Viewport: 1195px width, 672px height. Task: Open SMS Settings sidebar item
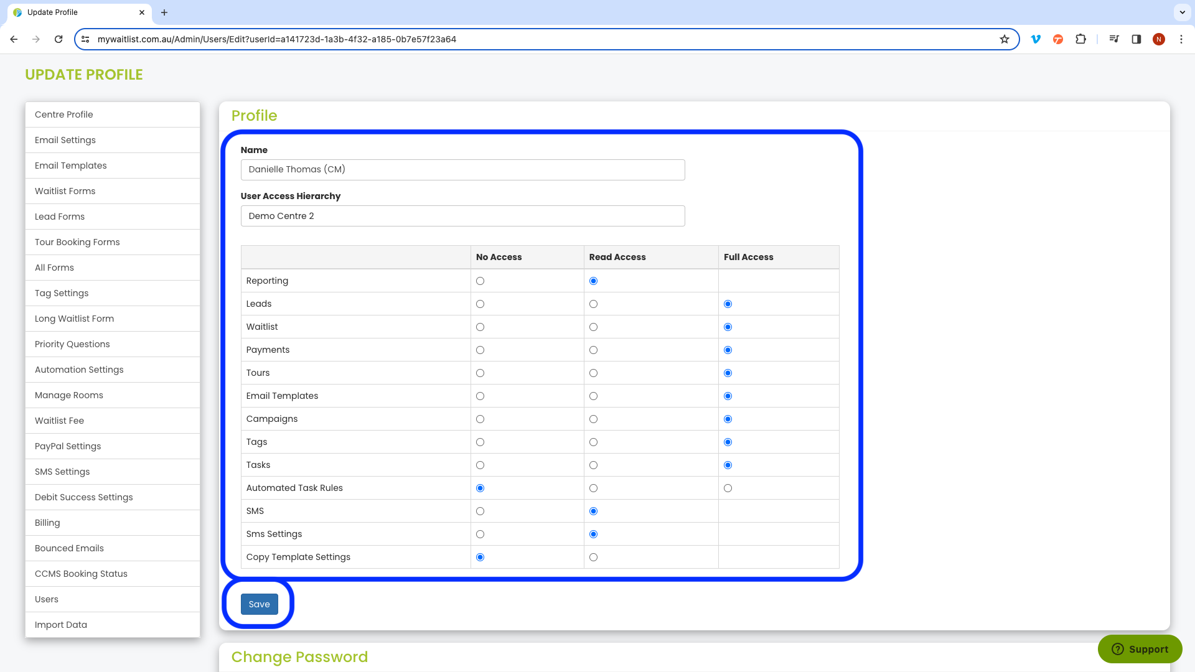click(x=113, y=472)
